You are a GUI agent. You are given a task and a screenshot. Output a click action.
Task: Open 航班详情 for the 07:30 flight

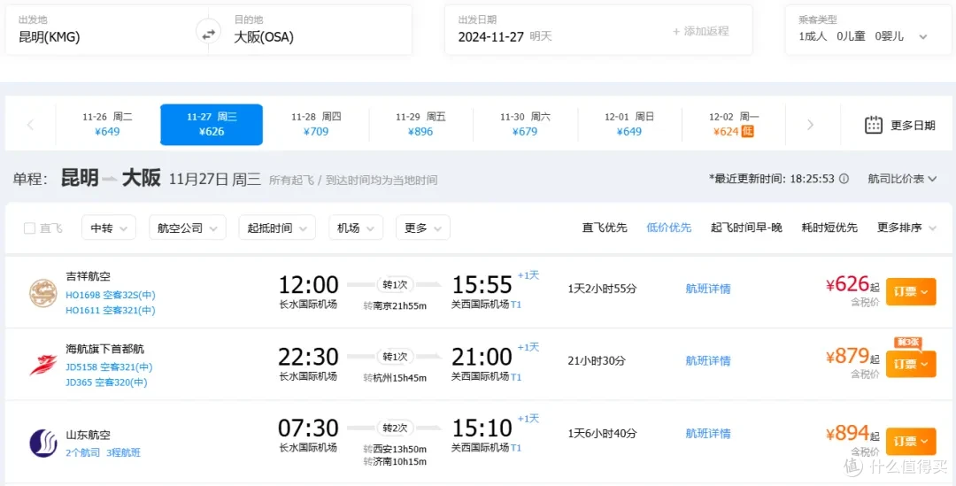(x=708, y=434)
